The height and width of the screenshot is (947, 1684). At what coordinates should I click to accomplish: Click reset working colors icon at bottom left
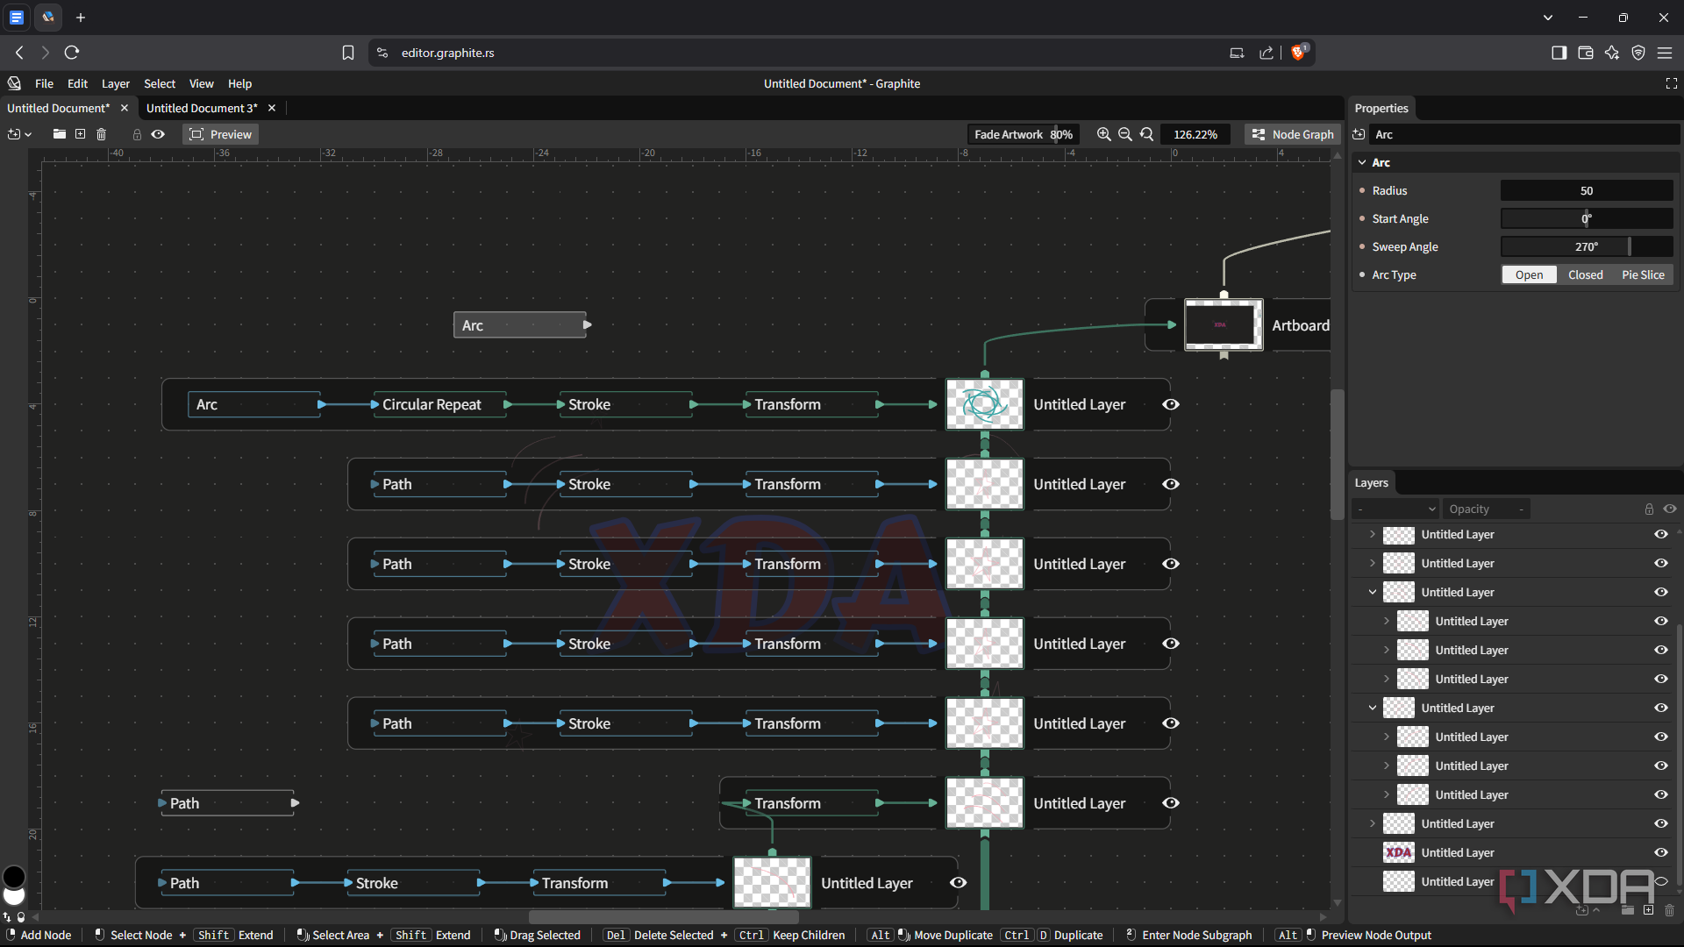click(21, 917)
